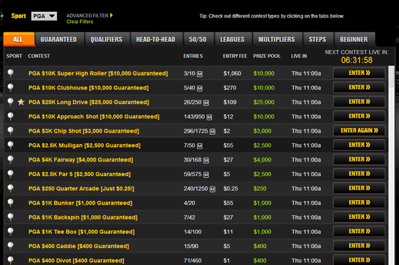The height and width of the screenshot is (265, 399).
Task: Click multi-entry M icon next to 30/168
Action: coord(206,160)
